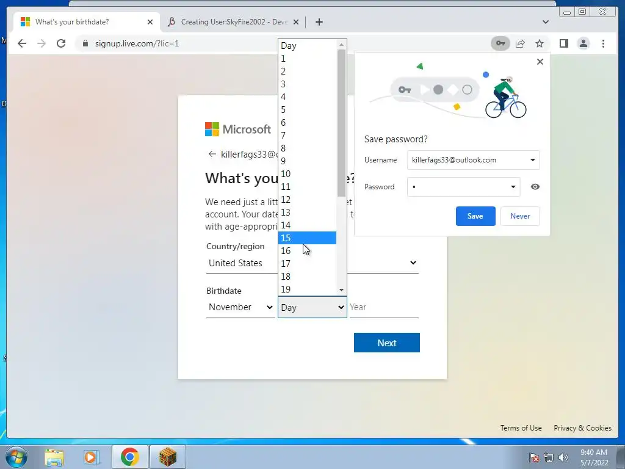This screenshot has height=469, width=625.
Task: Open Windows Start menu
Action: (16, 457)
